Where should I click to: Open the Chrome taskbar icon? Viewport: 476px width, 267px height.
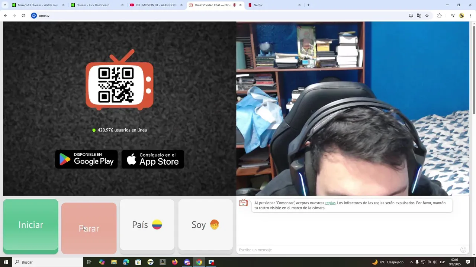click(x=199, y=262)
